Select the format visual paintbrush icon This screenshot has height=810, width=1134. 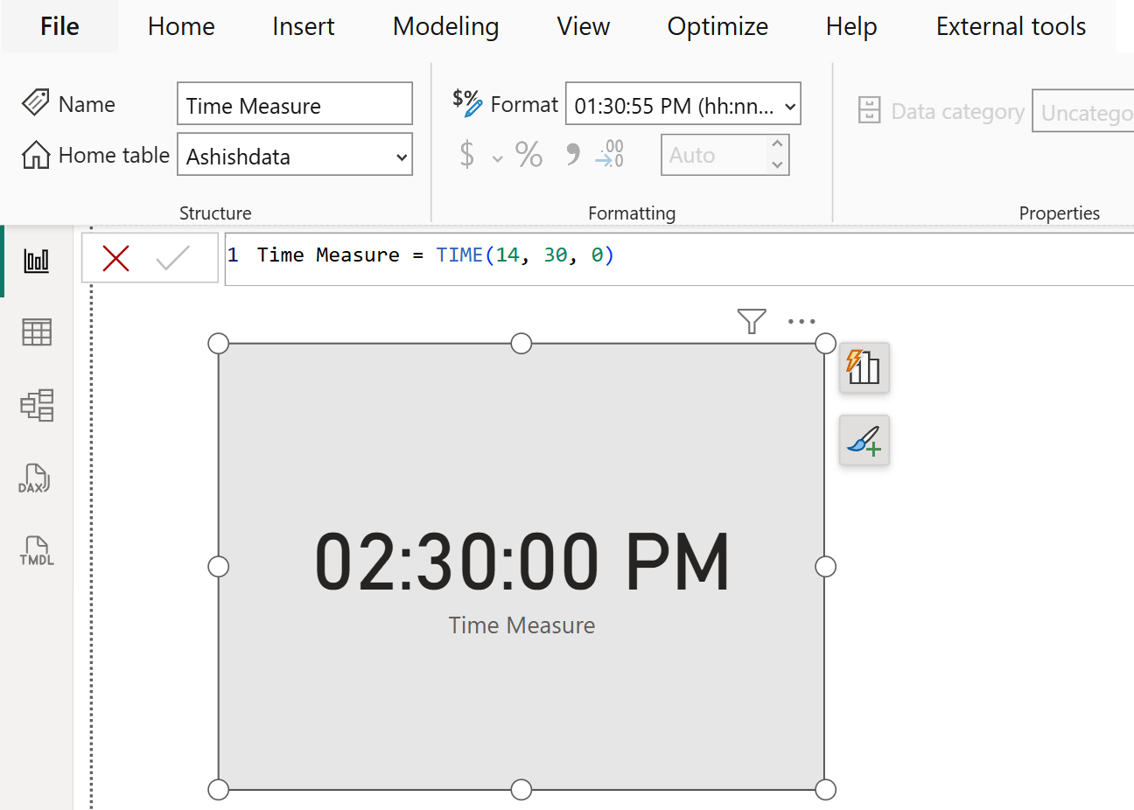point(864,440)
